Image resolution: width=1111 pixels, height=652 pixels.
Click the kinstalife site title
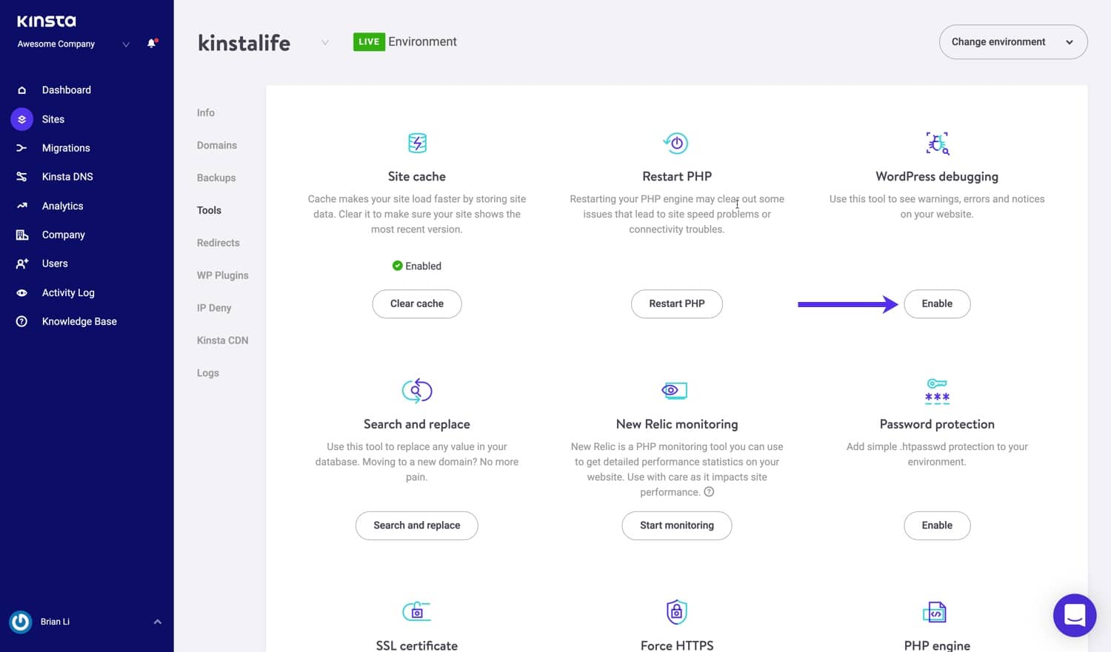pyautogui.click(x=244, y=43)
